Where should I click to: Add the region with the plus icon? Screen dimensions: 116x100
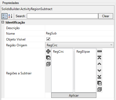(48, 51)
